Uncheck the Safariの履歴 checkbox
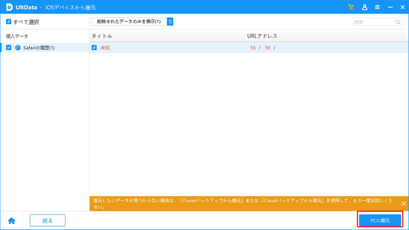Viewport: 409px width, 230px height. tap(9, 47)
